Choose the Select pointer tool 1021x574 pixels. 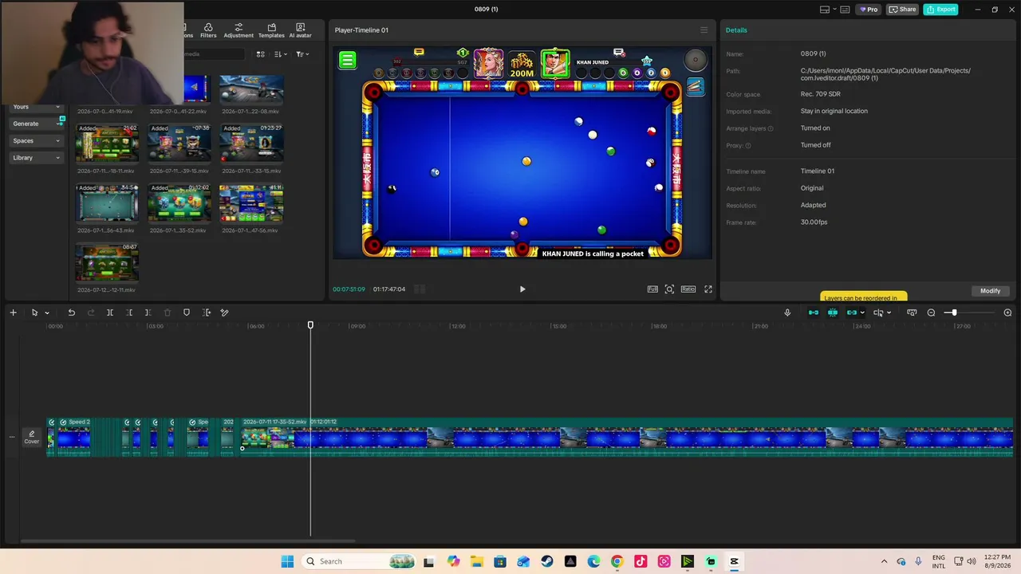pyautogui.click(x=34, y=313)
